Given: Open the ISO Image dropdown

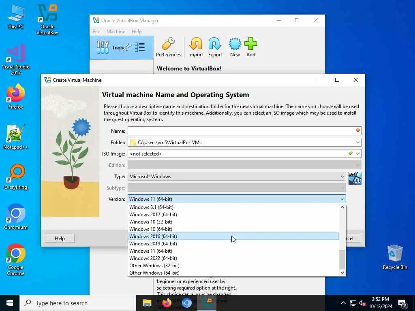Looking at the screenshot, I should (x=357, y=153).
